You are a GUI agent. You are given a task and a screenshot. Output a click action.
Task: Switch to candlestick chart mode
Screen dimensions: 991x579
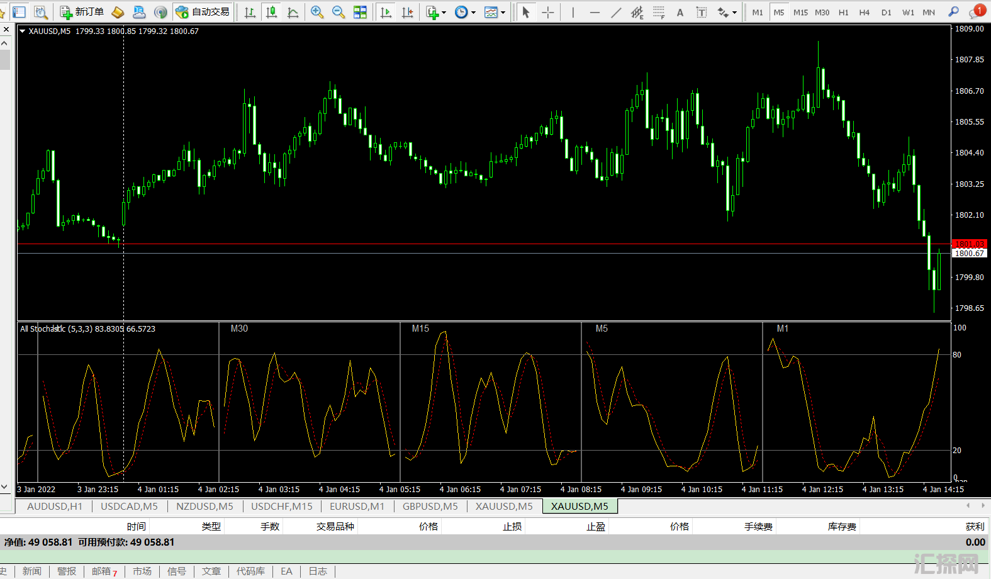pos(272,12)
